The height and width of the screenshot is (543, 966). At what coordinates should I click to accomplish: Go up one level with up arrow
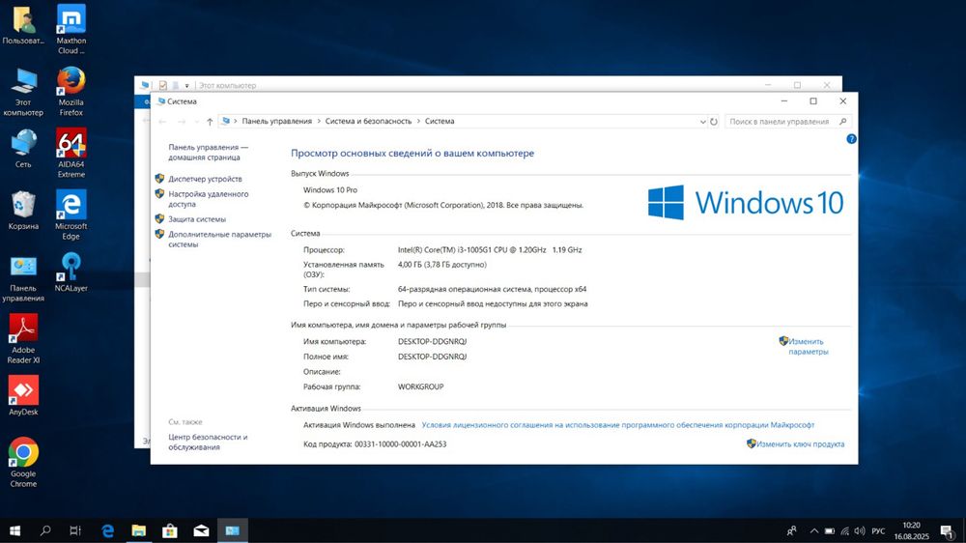click(x=210, y=122)
